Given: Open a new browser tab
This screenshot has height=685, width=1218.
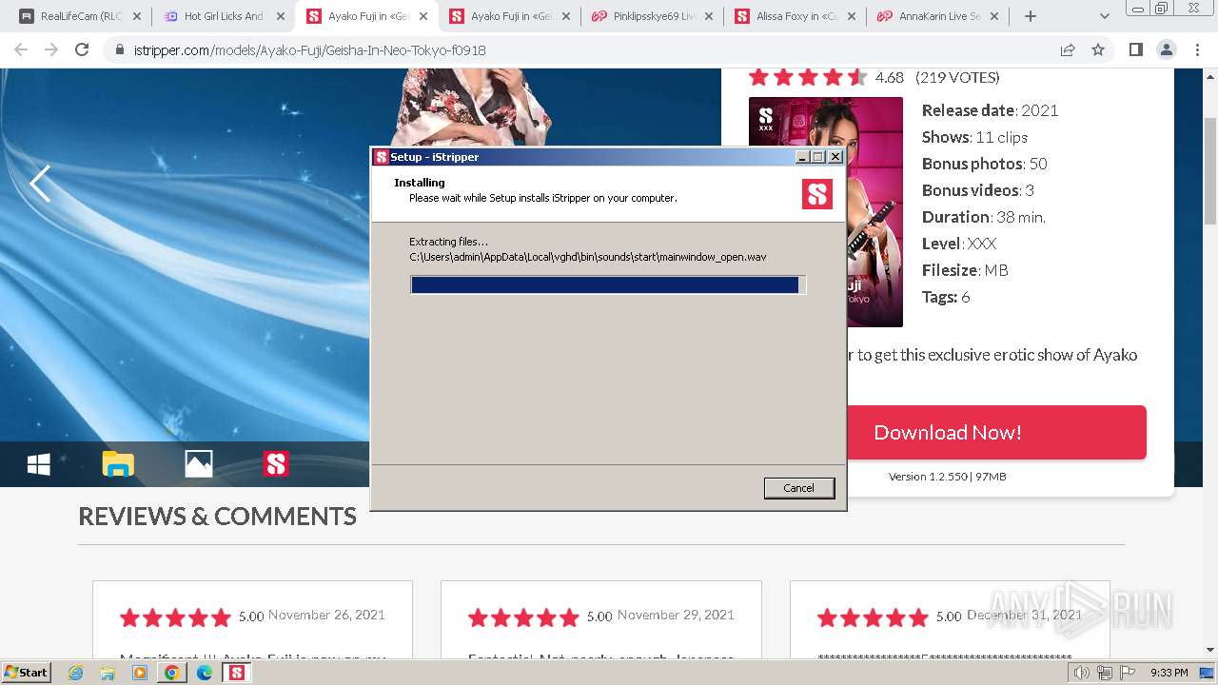Looking at the screenshot, I should 1030,16.
